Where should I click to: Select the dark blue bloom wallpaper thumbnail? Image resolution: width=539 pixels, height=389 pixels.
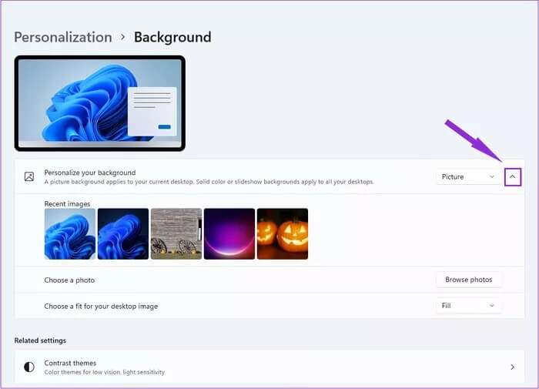pyautogui.click(x=123, y=234)
